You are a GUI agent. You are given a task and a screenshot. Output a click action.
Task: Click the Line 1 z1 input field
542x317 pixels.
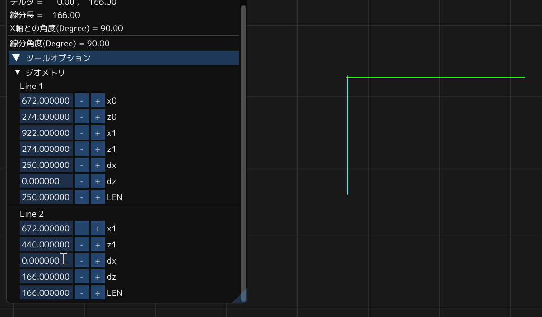46,149
